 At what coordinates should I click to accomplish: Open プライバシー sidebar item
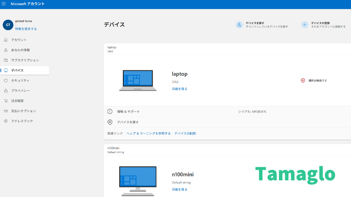pyautogui.click(x=20, y=91)
